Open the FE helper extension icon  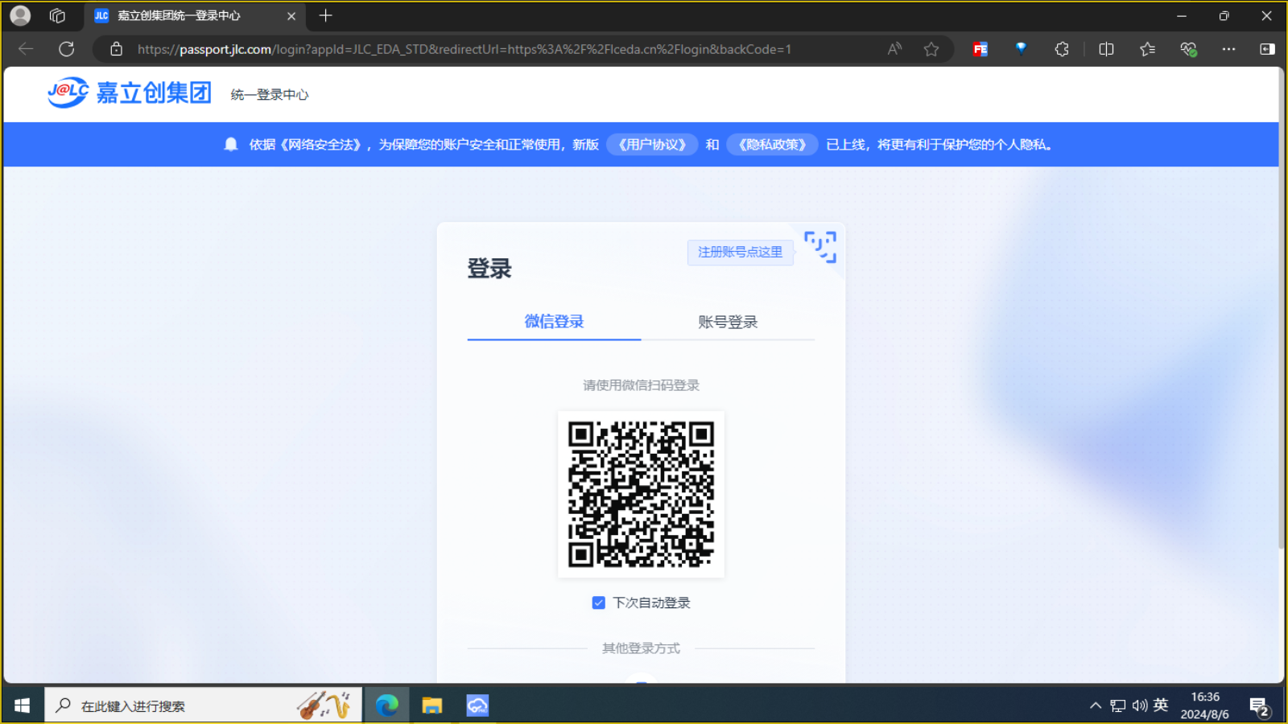point(980,49)
